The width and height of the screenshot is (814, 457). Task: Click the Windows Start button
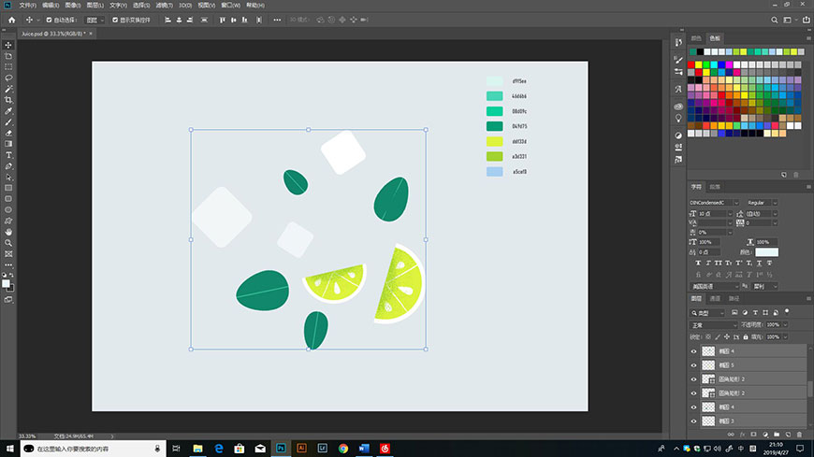[x=8, y=449]
